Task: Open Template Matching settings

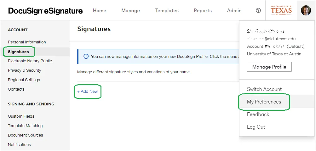Action: pos(25,126)
